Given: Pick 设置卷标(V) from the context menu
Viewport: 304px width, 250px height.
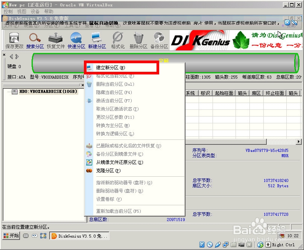Looking at the screenshot, I should pyautogui.click(x=134, y=199).
